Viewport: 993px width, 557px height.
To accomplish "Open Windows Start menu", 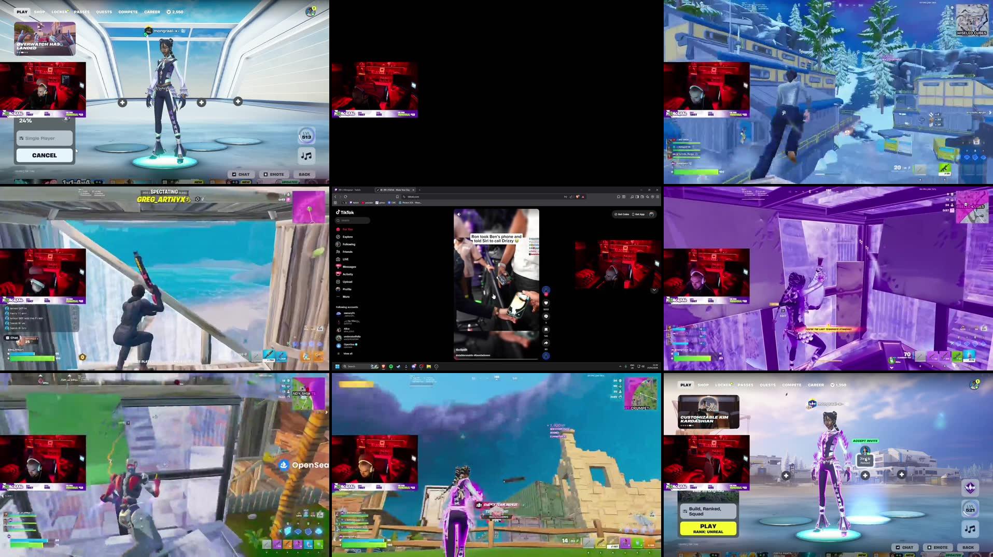I will [337, 366].
